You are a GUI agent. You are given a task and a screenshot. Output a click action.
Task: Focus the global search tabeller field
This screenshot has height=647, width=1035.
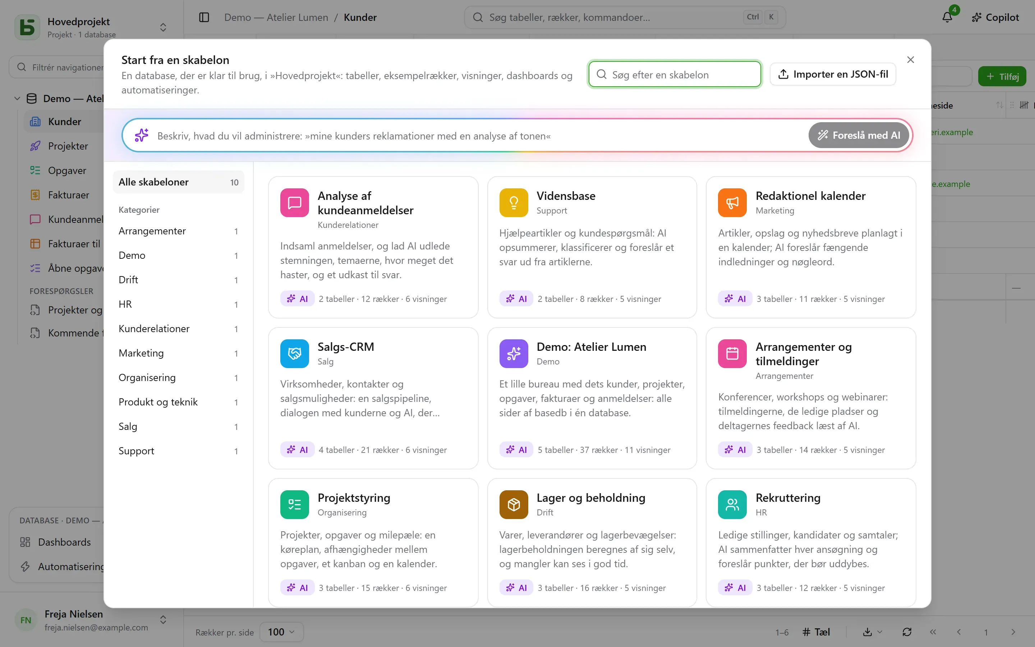625,17
